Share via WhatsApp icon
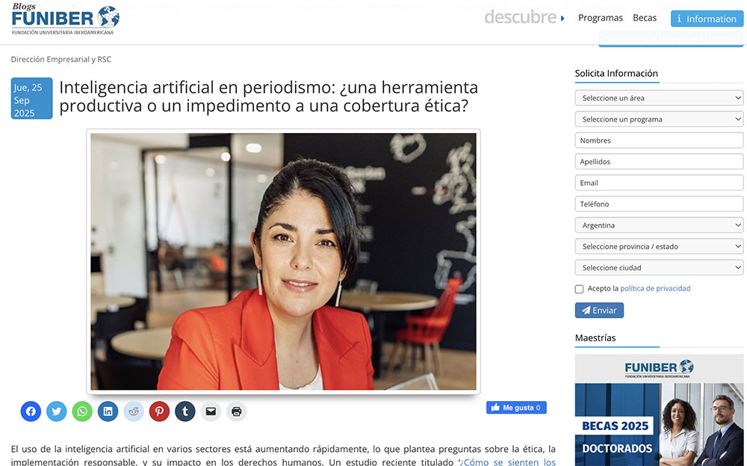This screenshot has width=747, height=466. coord(82,411)
